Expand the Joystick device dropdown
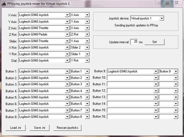Viewport: 184px width, 137px height. pyautogui.click(x=161, y=18)
